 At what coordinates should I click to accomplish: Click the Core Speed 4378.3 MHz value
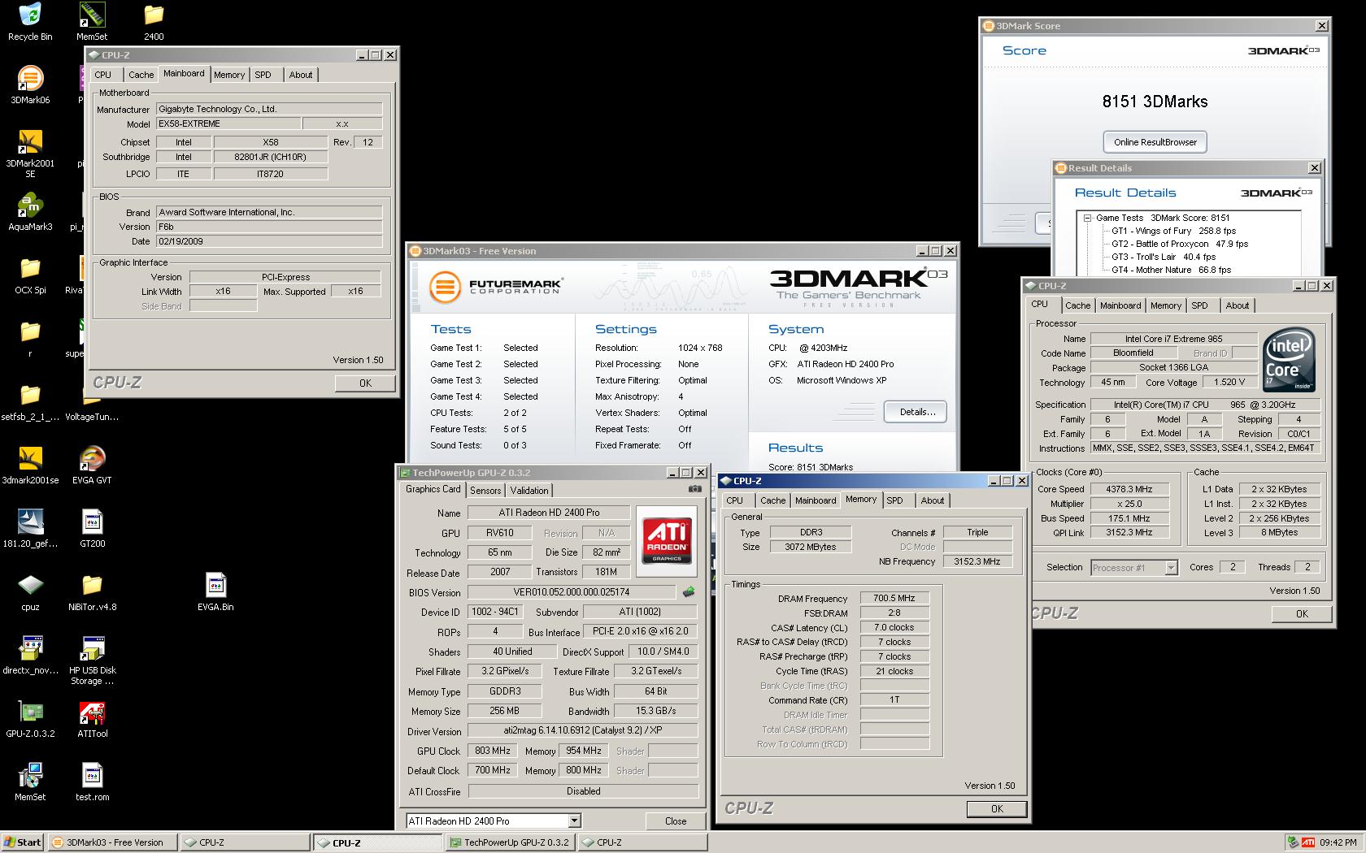[x=1129, y=489]
